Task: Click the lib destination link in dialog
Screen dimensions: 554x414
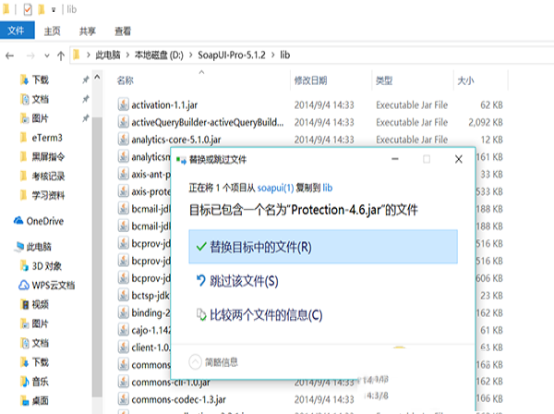Action: pyautogui.click(x=328, y=188)
